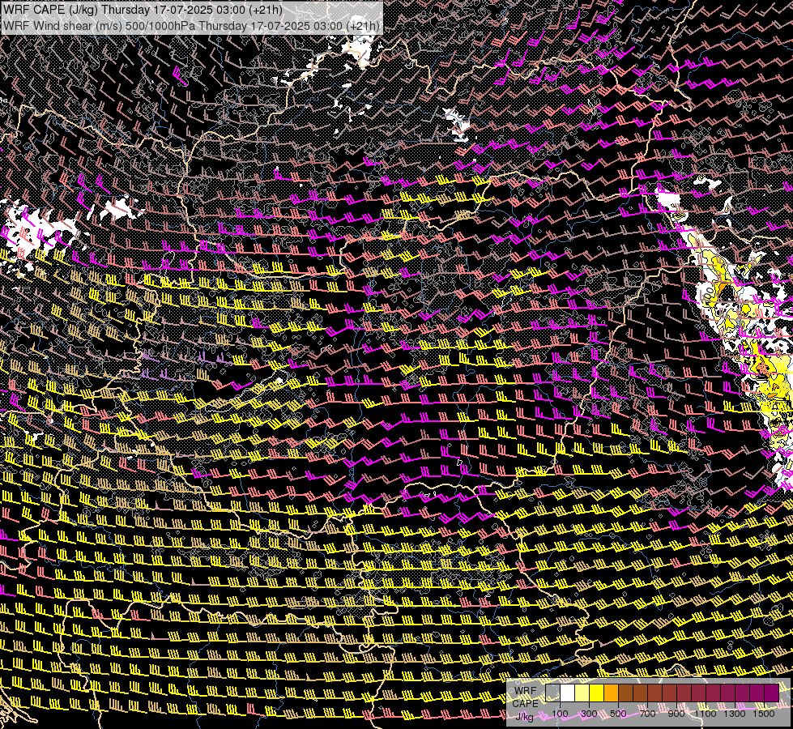Select the bright yellow CAPE legend swatch
The width and height of the screenshot is (793, 729).
[x=596, y=693]
